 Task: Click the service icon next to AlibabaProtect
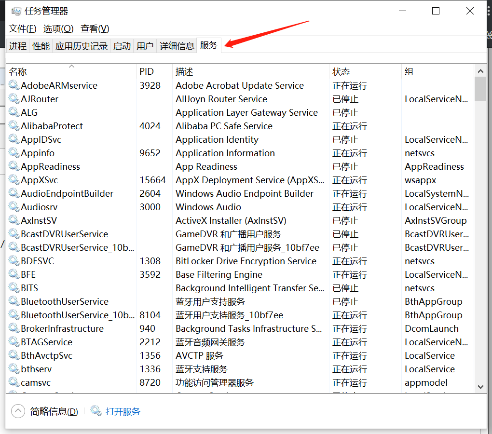(x=14, y=126)
